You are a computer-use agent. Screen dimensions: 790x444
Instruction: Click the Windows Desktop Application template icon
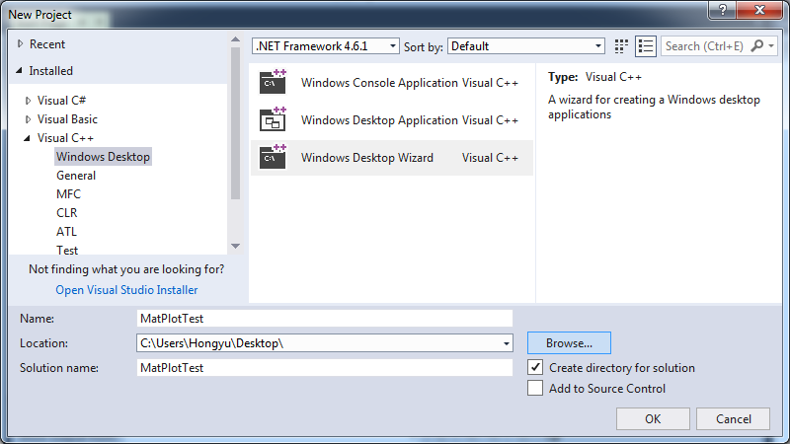(273, 120)
